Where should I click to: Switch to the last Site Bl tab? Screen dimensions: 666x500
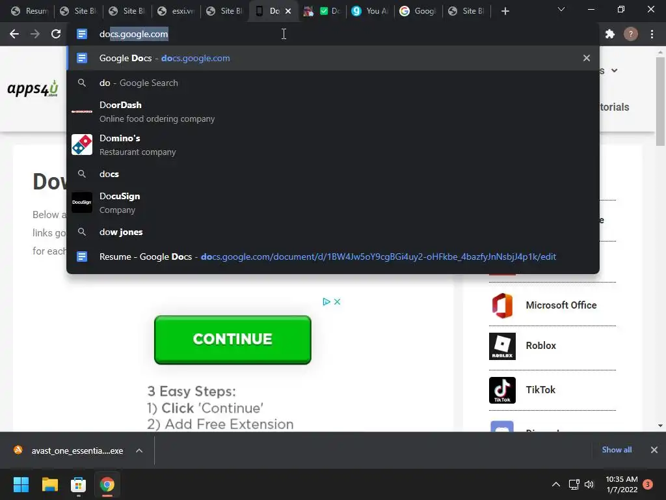click(x=467, y=11)
